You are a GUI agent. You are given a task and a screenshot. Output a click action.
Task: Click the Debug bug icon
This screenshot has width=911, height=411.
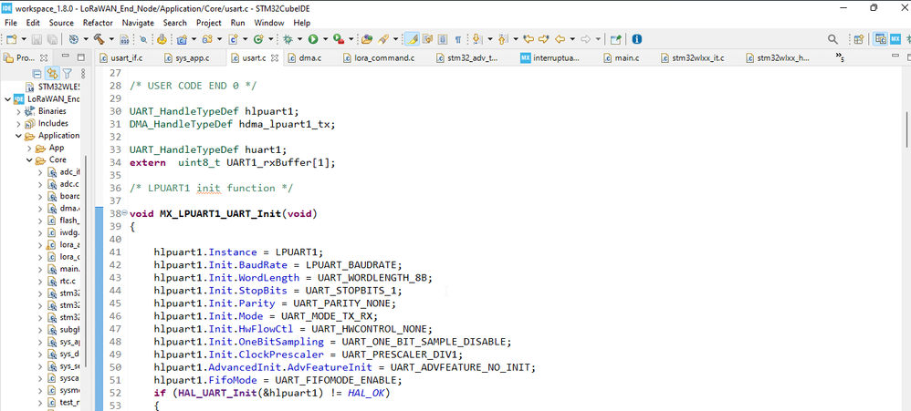[x=287, y=39]
